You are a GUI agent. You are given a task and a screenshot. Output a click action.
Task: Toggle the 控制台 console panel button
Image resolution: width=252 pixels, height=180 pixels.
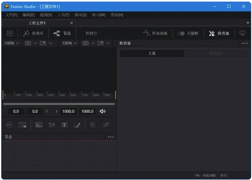coord(91,34)
